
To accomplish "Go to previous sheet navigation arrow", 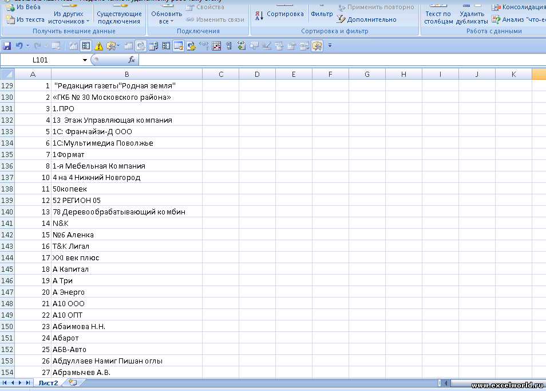I will pyautogui.click(x=13, y=383).
